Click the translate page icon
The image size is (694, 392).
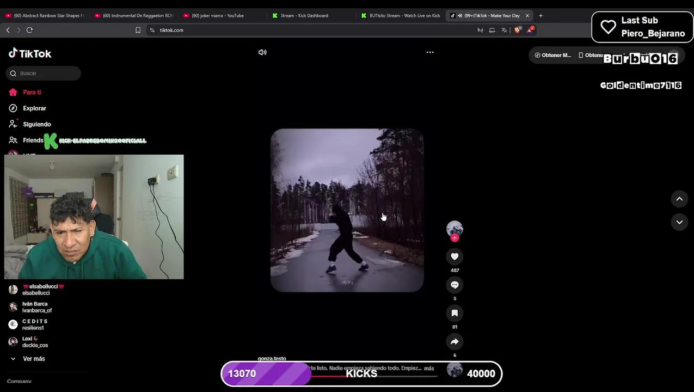coord(504,30)
